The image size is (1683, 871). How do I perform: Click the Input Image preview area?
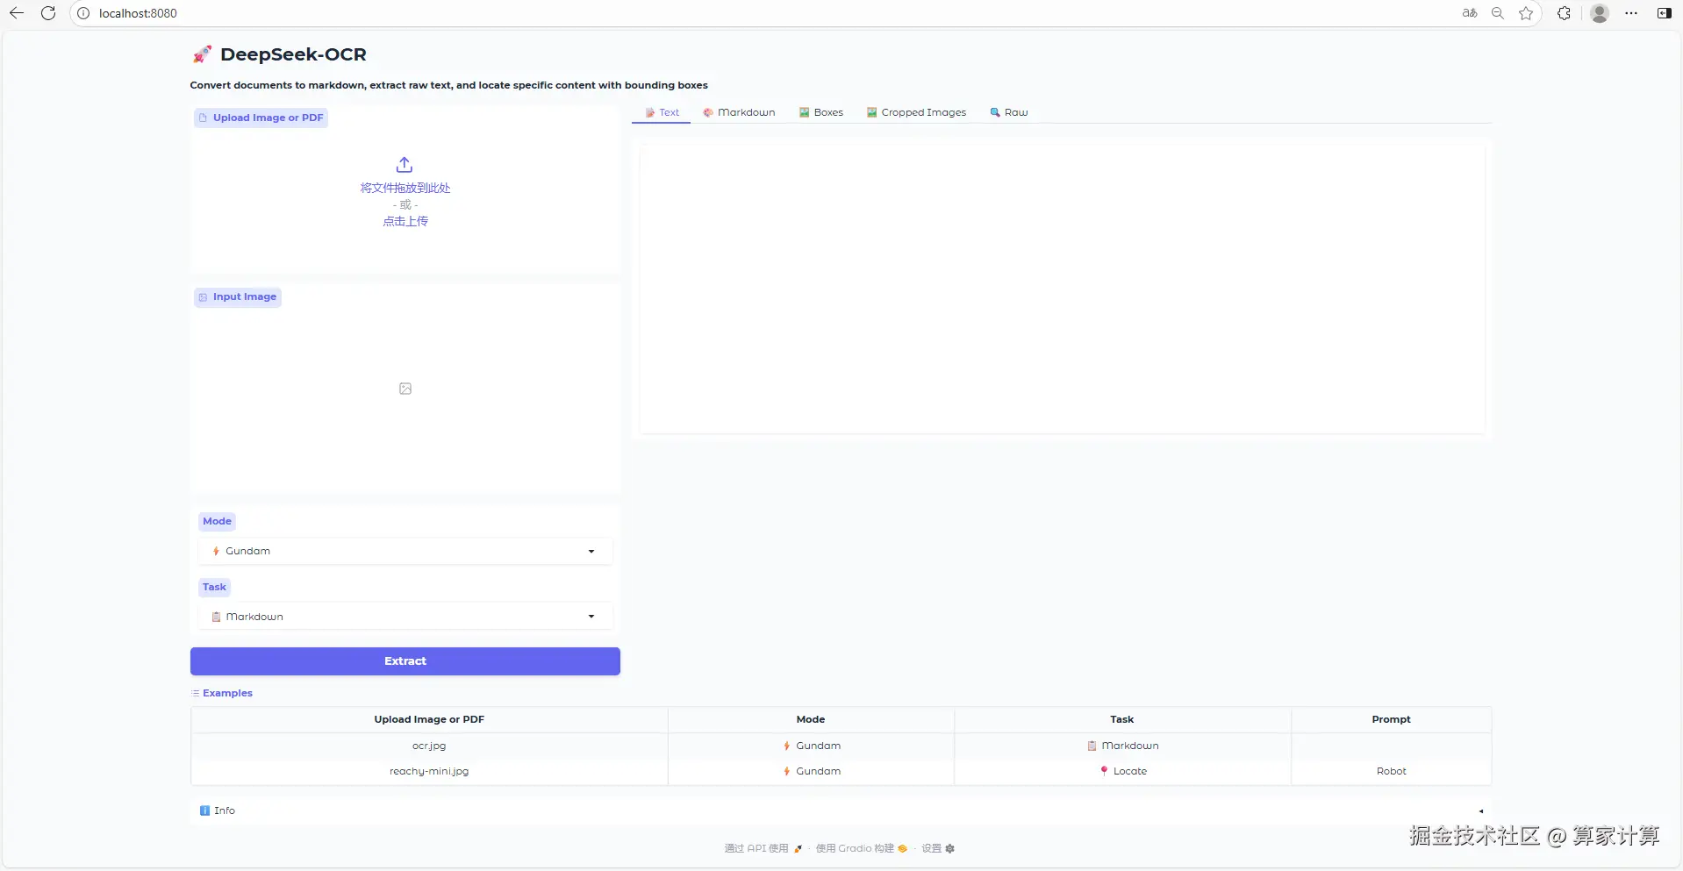pos(405,389)
